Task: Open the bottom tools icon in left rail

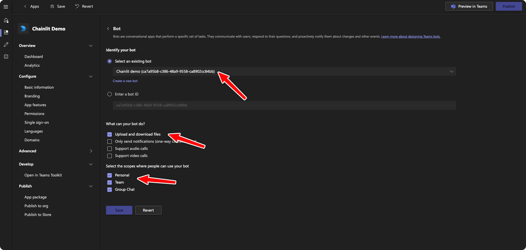Action: click(x=6, y=57)
